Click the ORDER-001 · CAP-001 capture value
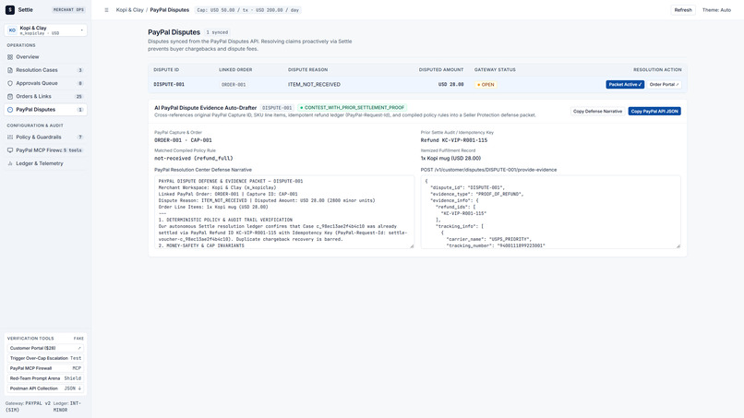The image size is (744, 418). tap(183, 140)
